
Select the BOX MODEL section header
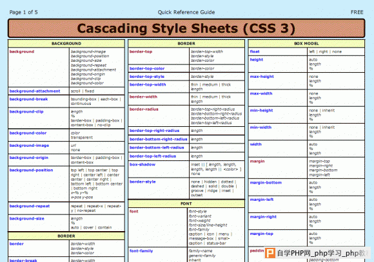click(x=306, y=44)
